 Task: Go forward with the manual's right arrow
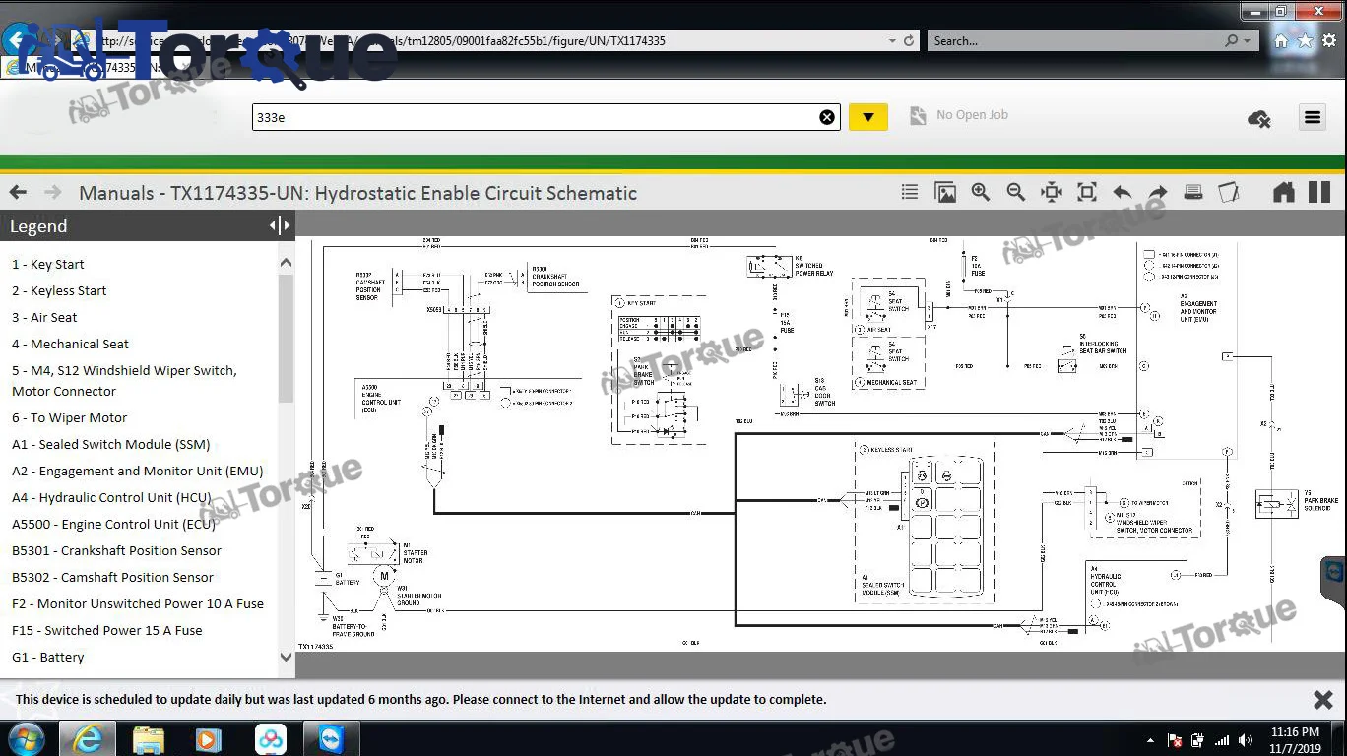[x=53, y=193]
